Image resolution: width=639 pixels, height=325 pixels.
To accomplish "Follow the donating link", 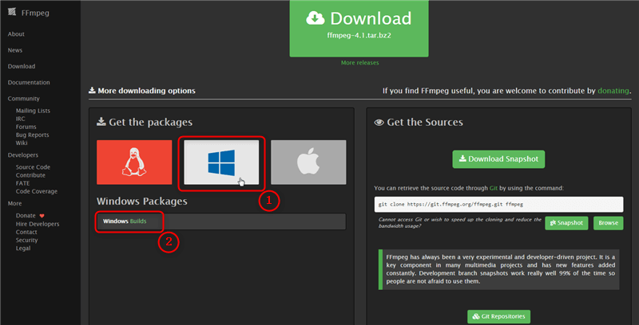I will click(x=614, y=91).
